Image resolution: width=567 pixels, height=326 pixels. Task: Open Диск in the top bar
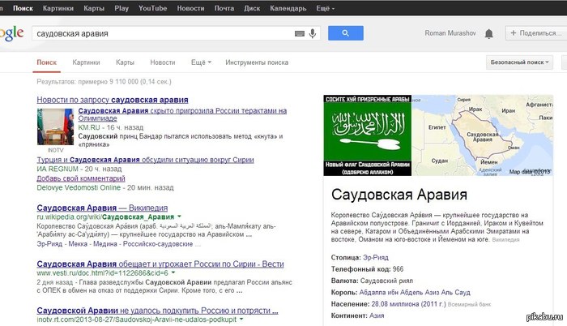coord(252,8)
